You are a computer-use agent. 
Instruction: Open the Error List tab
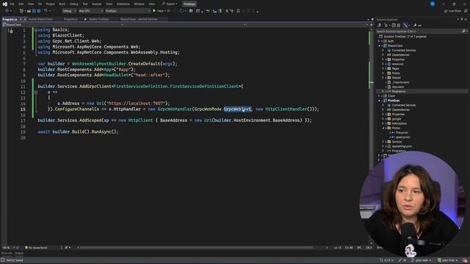tap(7, 253)
